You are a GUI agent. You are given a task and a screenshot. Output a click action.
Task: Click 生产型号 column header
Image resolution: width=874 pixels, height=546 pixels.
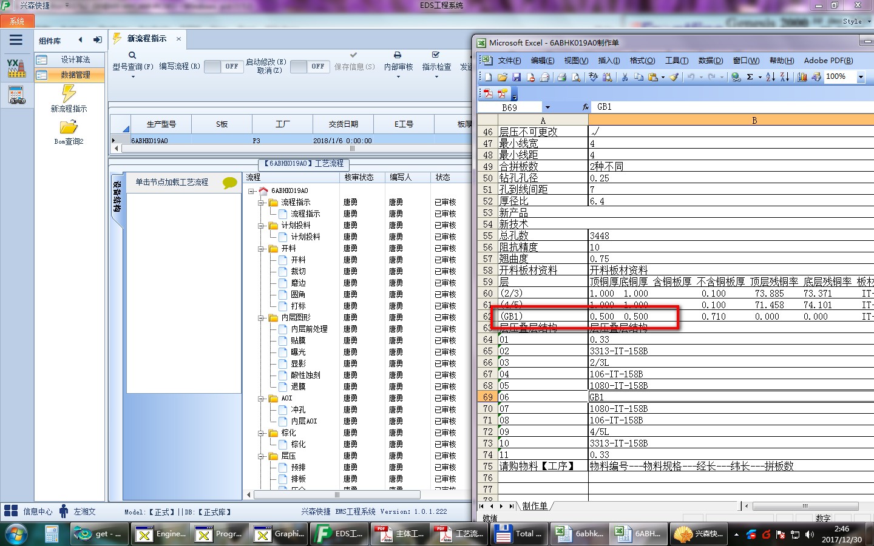[161, 124]
